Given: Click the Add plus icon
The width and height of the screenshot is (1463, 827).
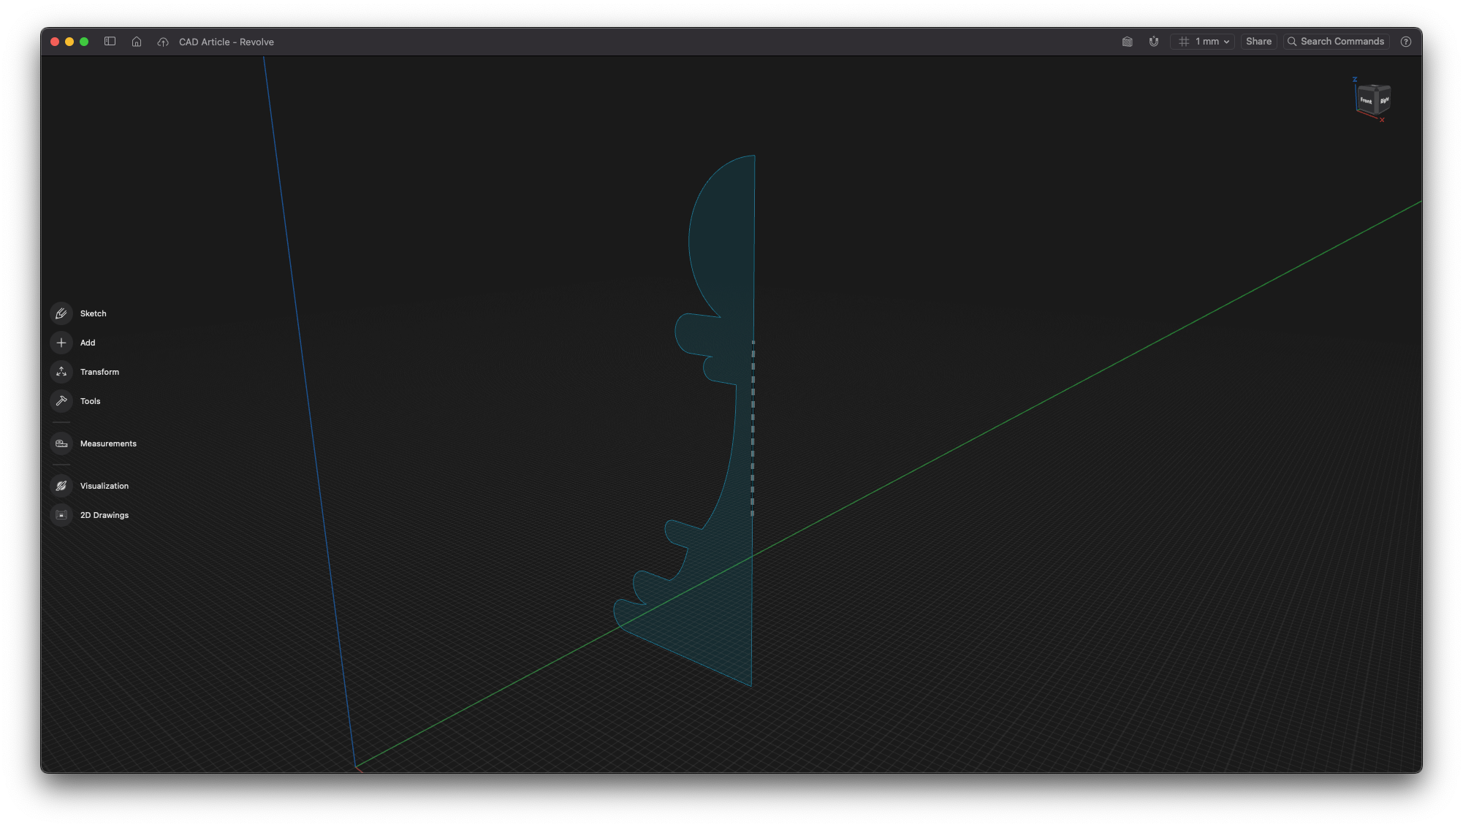Looking at the screenshot, I should point(61,343).
